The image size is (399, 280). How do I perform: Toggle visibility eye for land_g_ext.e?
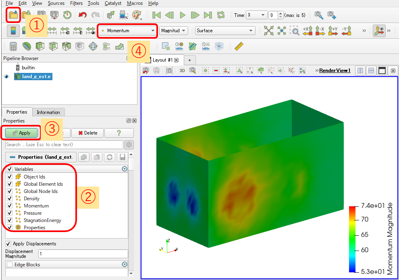coord(6,77)
